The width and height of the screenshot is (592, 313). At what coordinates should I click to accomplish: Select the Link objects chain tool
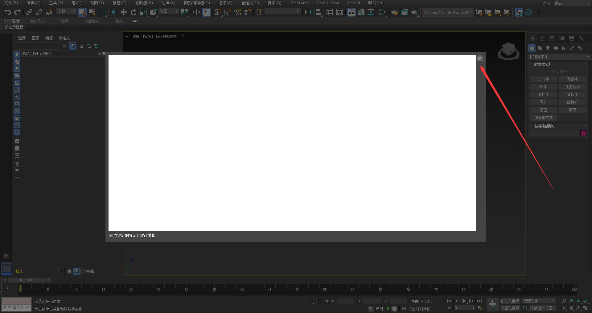point(29,12)
